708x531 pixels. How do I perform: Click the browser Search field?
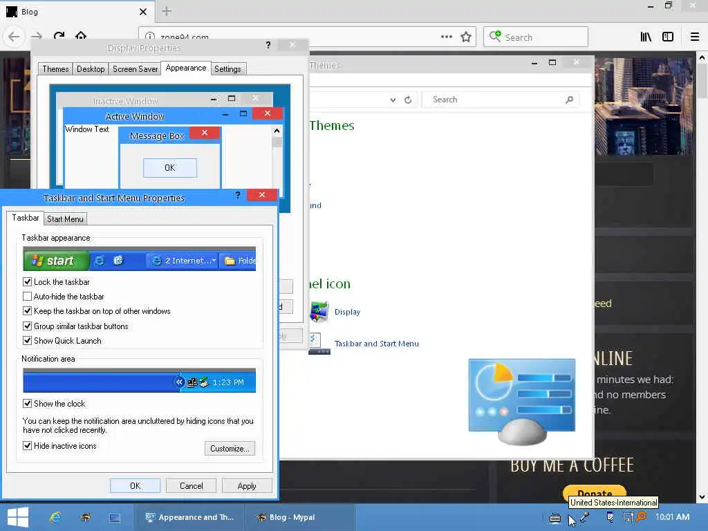pyautogui.click(x=536, y=37)
